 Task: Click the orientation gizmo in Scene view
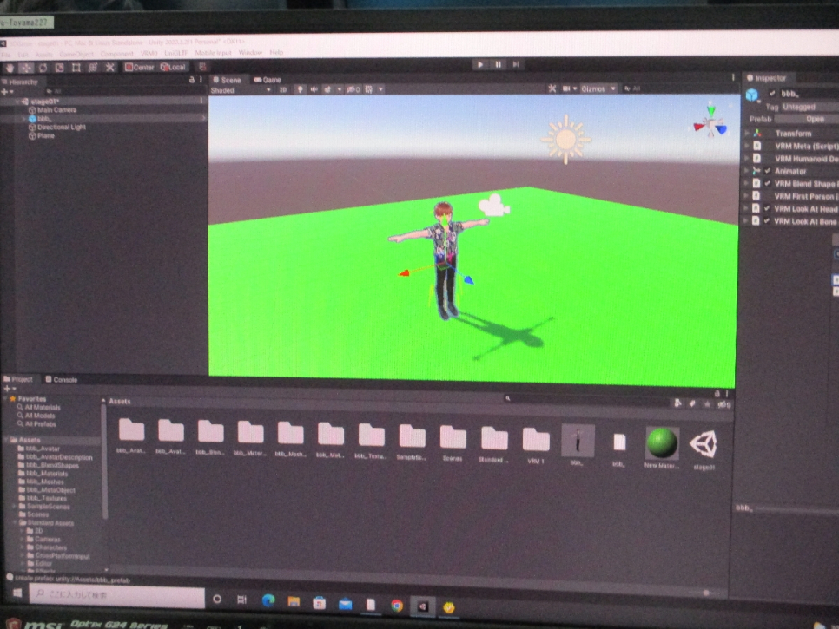(x=710, y=121)
